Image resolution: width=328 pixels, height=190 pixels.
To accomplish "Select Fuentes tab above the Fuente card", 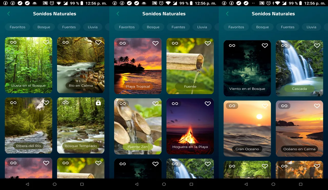I will coord(178,27).
